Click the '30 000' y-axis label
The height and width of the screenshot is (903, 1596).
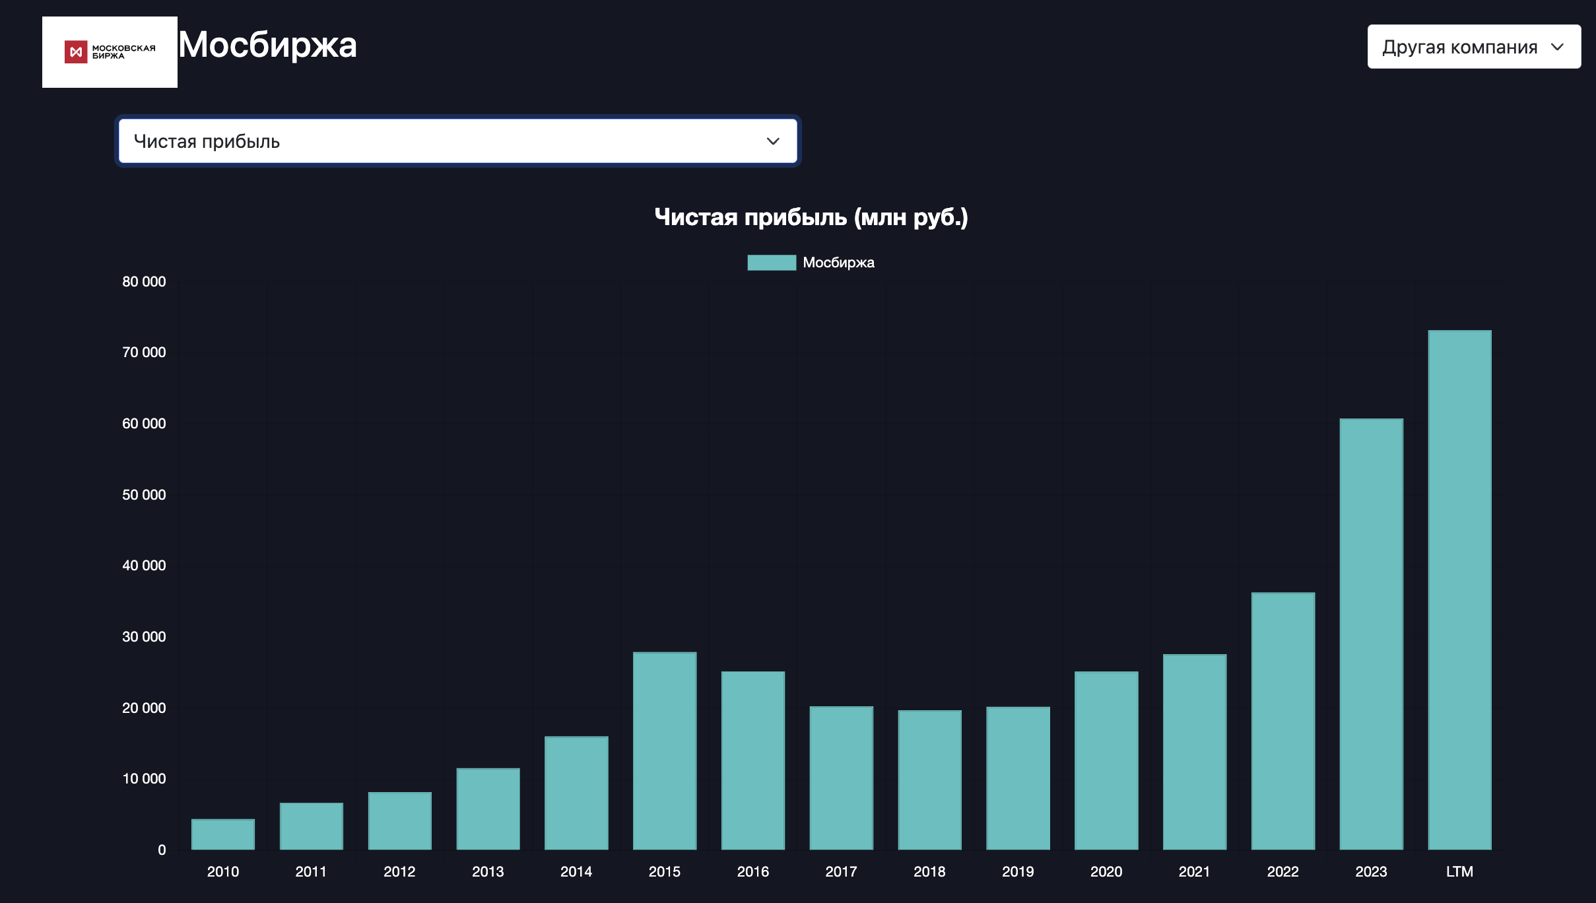coord(144,637)
